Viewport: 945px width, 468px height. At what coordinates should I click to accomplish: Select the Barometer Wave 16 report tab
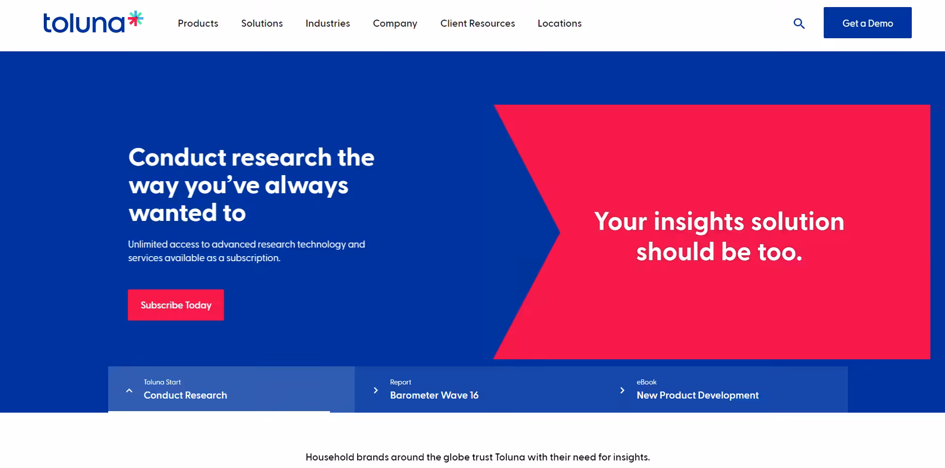point(478,389)
